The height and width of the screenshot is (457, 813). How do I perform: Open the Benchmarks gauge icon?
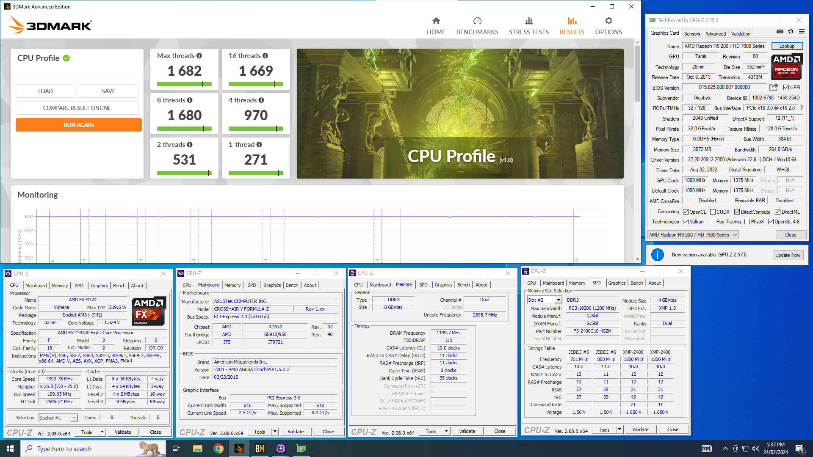point(477,21)
